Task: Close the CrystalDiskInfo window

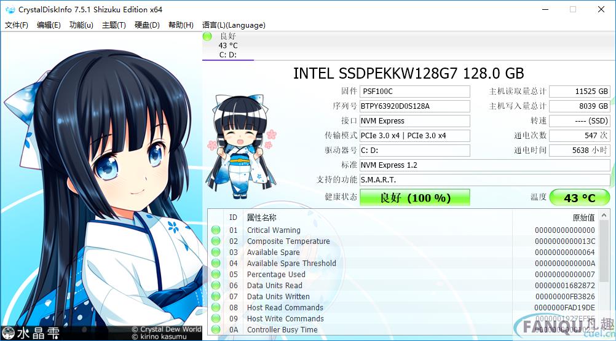Action: 601,9
